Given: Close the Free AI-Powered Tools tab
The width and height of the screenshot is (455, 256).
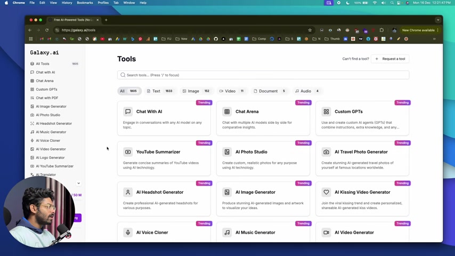Looking at the screenshot, I should click(x=97, y=20).
